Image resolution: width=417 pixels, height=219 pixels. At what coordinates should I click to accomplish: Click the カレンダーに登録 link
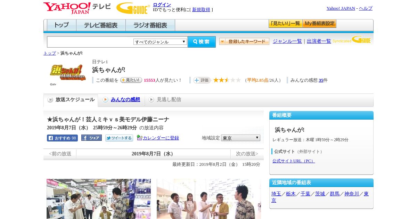click(x=161, y=138)
